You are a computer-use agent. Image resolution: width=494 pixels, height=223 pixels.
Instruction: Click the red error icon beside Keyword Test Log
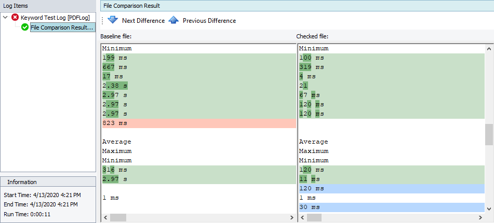tap(15, 18)
